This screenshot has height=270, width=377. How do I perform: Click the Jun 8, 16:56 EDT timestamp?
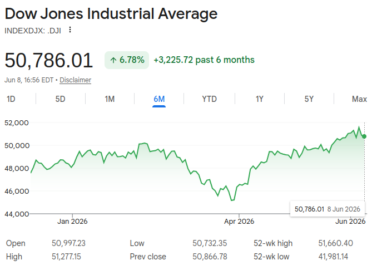click(x=29, y=80)
